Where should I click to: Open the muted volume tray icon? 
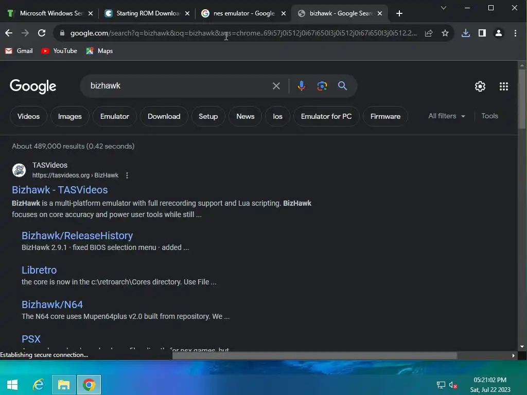tap(453, 385)
